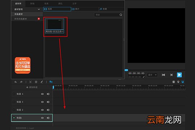Screen dimensions: 195x130
Task: Click the timeline ruler at the 00:00:12 mark
Action: pyautogui.click(x=105, y=86)
